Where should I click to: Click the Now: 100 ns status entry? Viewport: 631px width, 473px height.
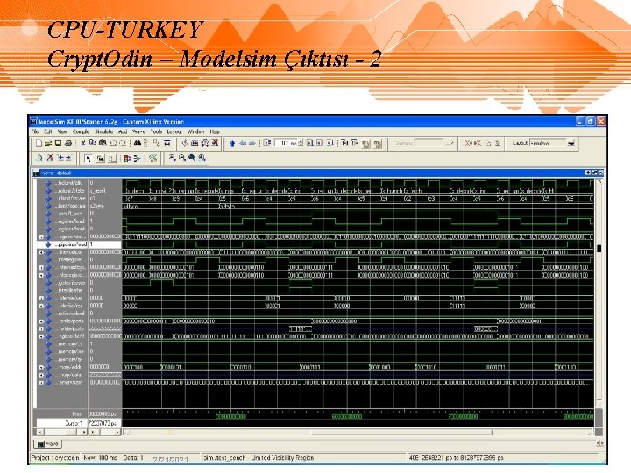(x=100, y=458)
